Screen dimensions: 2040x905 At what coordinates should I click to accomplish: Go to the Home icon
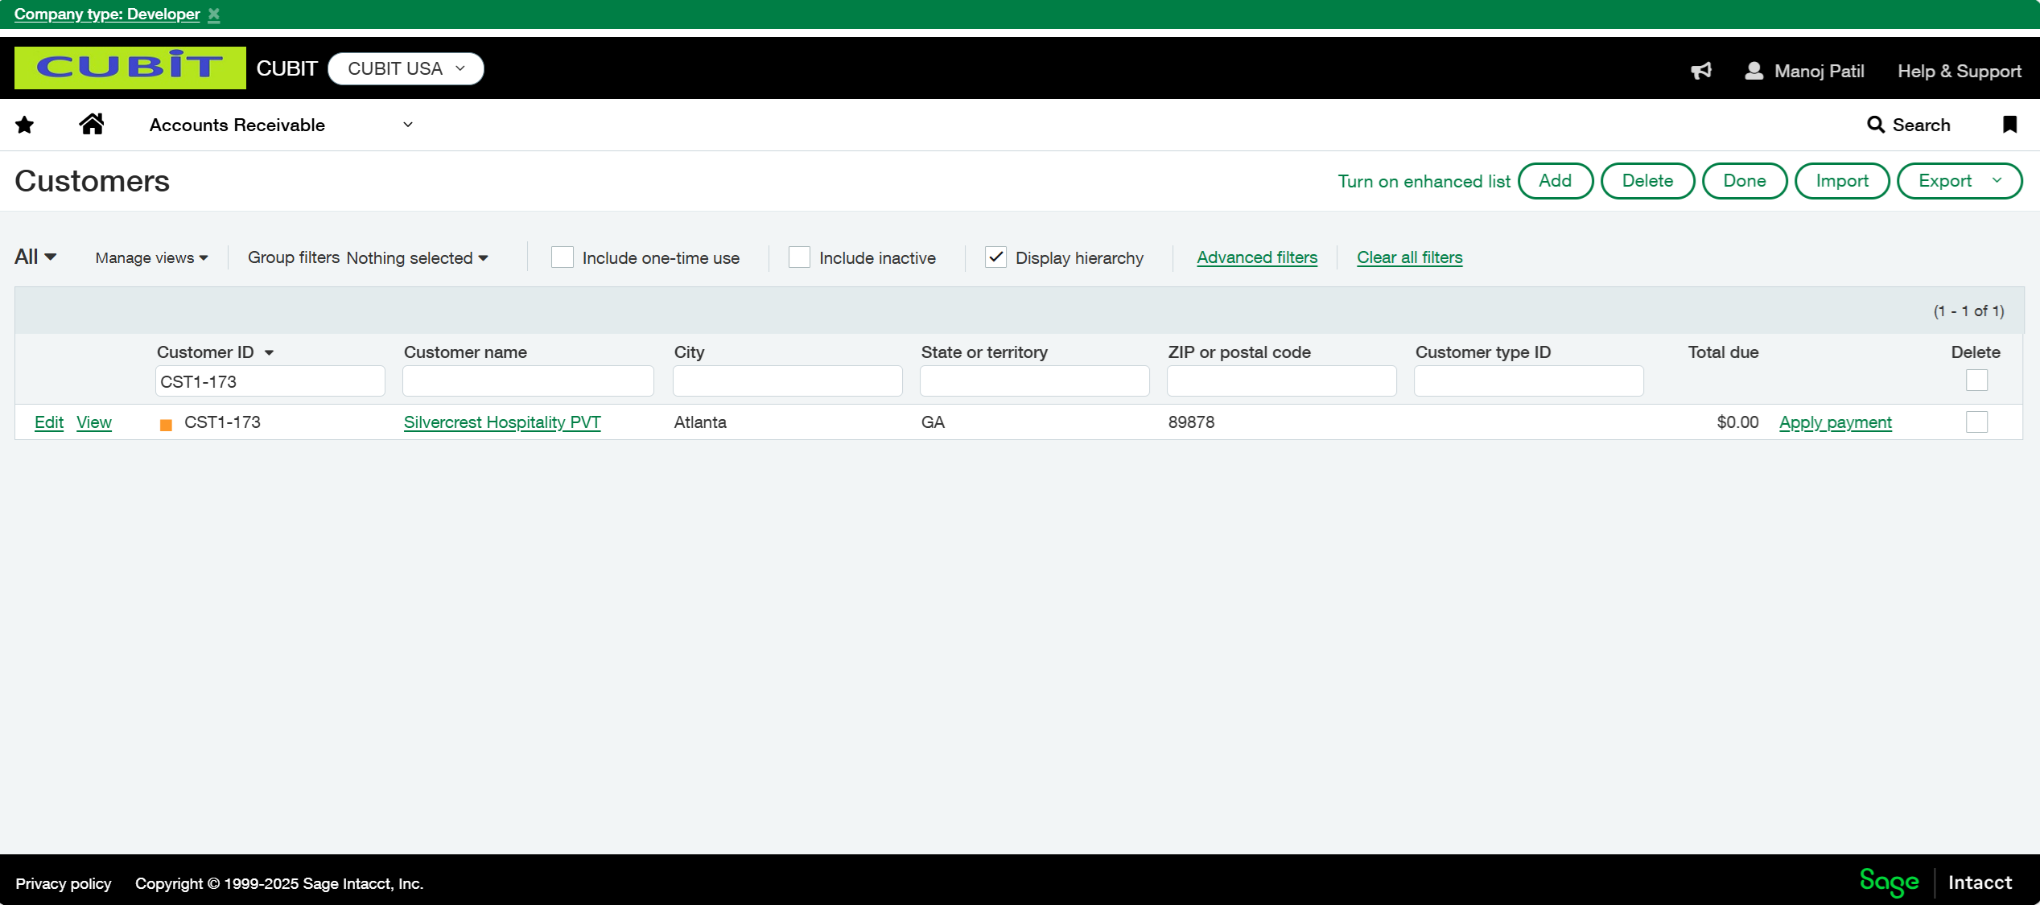(92, 124)
